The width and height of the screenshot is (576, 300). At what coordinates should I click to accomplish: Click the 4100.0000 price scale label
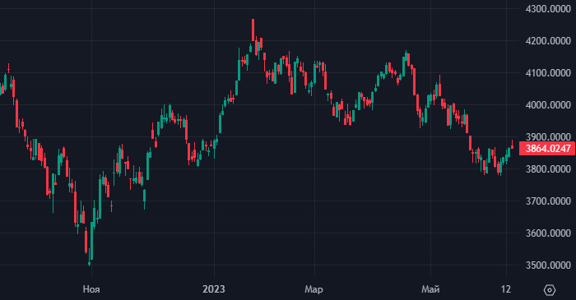point(548,73)
